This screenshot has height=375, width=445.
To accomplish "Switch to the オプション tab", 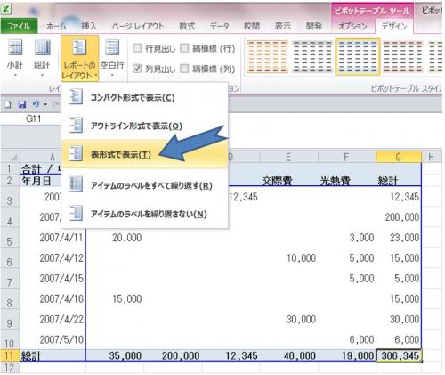I will pyautogui.click(x=352, y=26).
